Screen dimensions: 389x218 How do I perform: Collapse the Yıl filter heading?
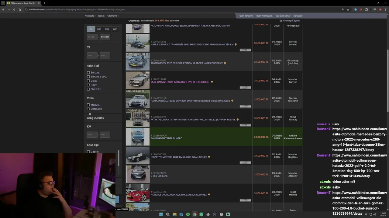[88, 47]
